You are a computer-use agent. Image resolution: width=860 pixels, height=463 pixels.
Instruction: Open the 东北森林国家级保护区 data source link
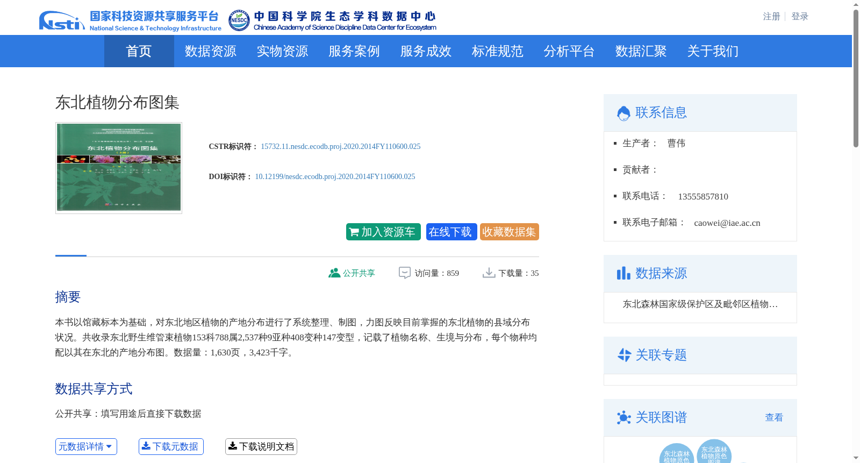click(x=700, y=304)
